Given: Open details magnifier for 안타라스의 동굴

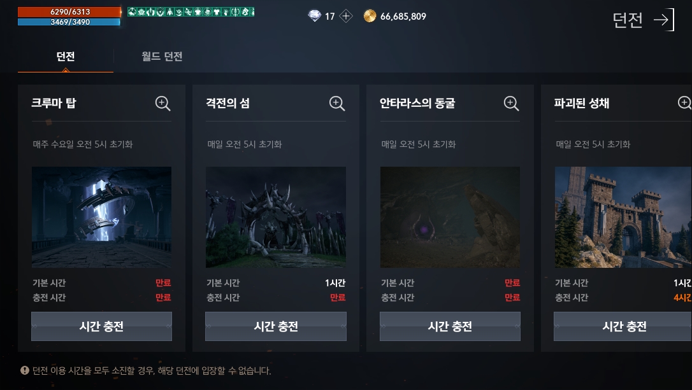Looking at the screenshot, I should [511, 104].
